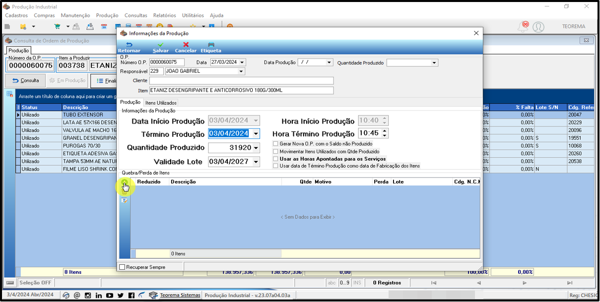The width and height of the screenshot is (600, 302).
Task: Open the YouTube icon in status bar
Action: 110,296
